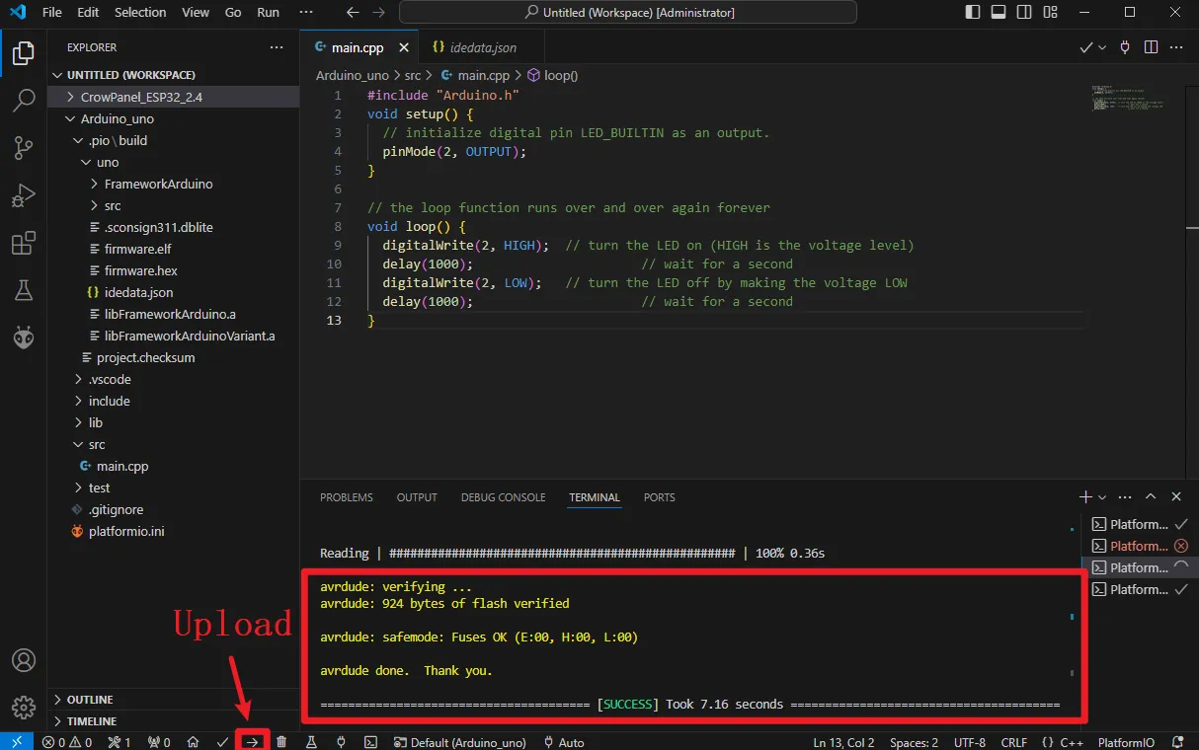The image size is (1199, 750).
Task: Open platformio.ini in the explorer
Action: point(126,531)
